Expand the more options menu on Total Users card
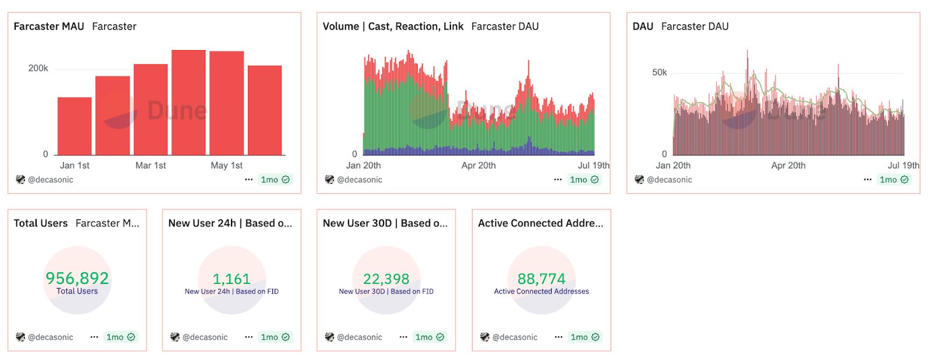Image resolution: width=931 pixels, height=359 pixels. (94, 337)
